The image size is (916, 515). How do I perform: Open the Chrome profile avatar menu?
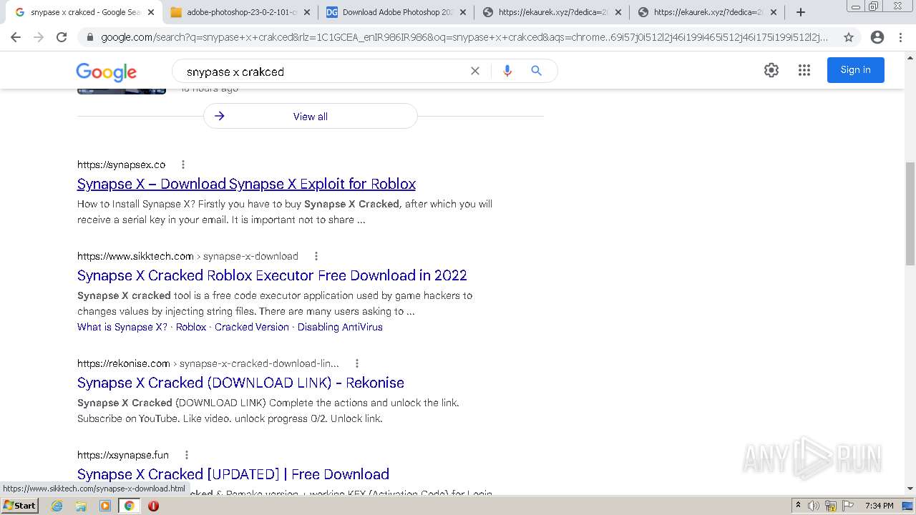[x=877, y=37]
